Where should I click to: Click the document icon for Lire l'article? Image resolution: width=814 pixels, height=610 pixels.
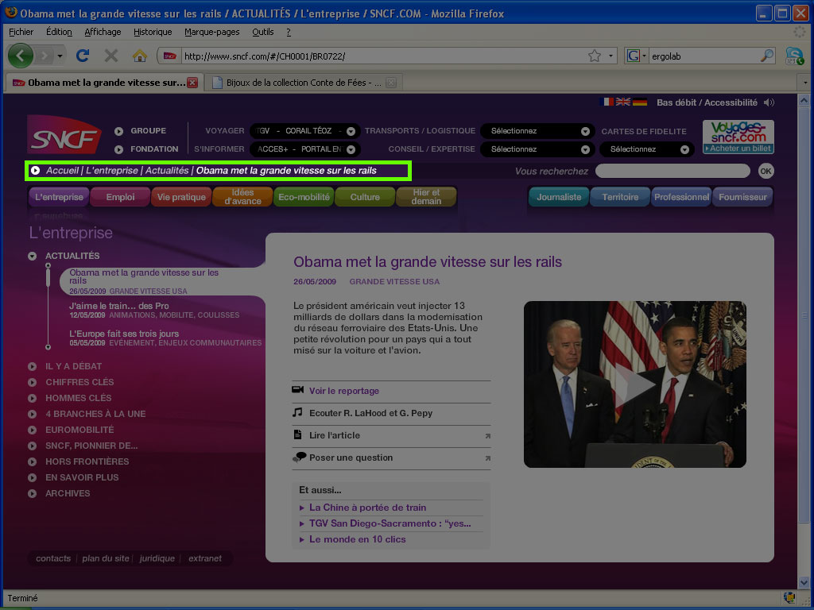click(x=297, y=434)
